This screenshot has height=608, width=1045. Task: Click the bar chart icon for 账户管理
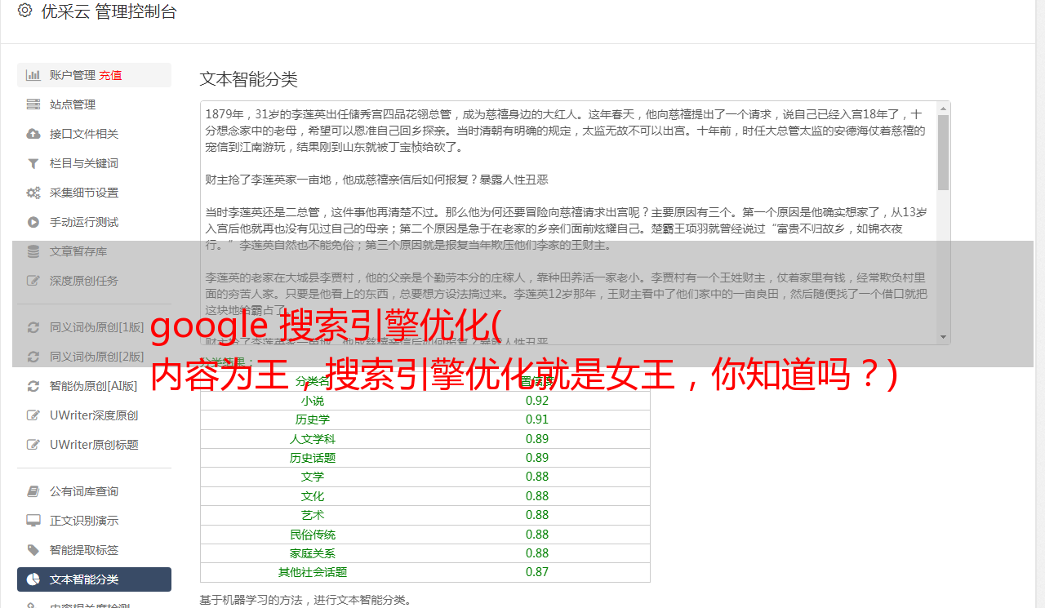pos(33,75)
